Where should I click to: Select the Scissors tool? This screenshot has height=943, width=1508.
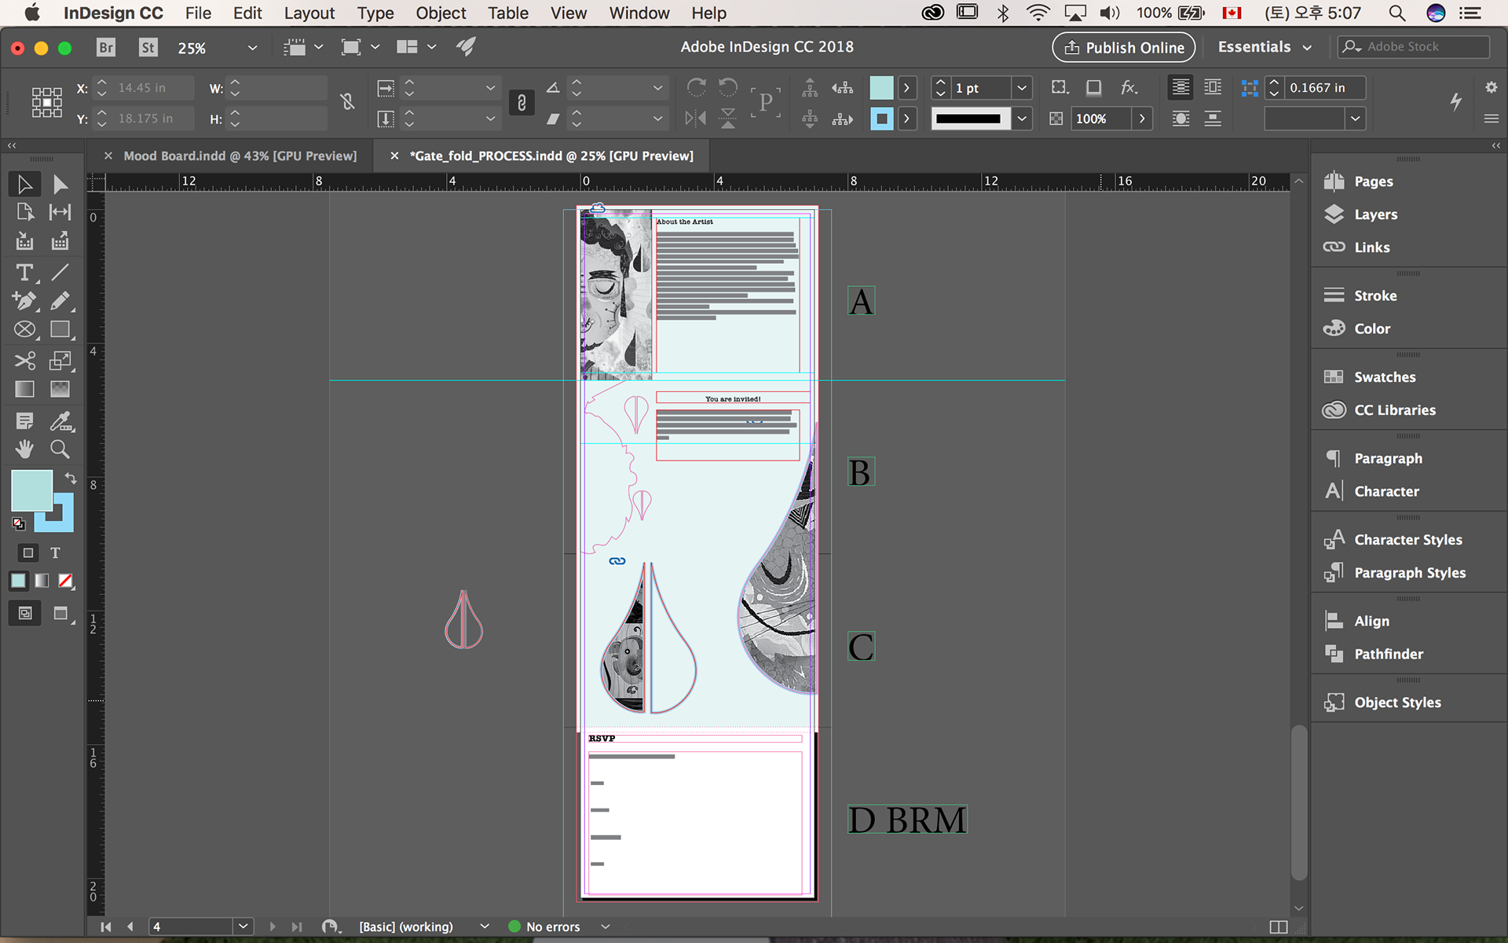tap(24, 361)
